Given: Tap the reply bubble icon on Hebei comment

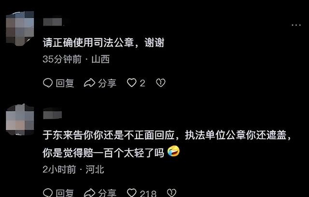Looking at the screenshot, I should click(x=48, y=193).
